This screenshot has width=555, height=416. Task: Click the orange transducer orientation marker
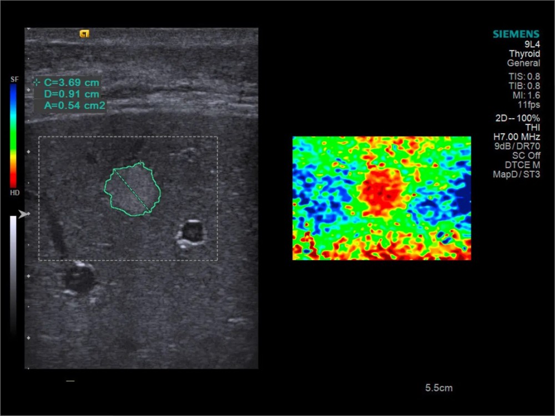coord(84,34)
